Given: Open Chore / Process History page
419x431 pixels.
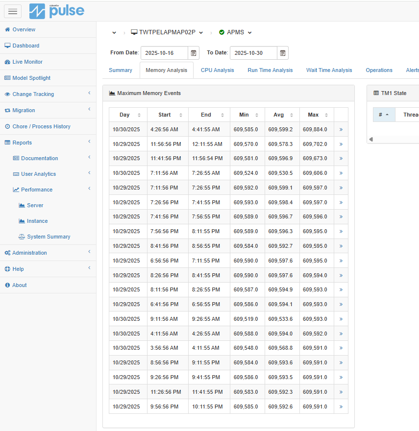Looking at the screenshot, I should point(41,126).
